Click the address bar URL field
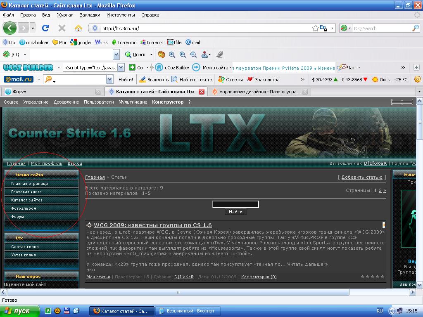The height and width of the screenshot is (317, 423). coord(207,28)
